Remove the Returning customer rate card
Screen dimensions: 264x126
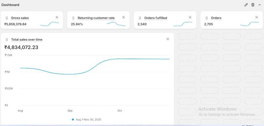coord(123,17)
